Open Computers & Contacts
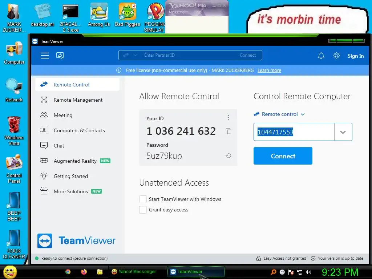Viewport: 372px width, 279px height. point(77,130)
